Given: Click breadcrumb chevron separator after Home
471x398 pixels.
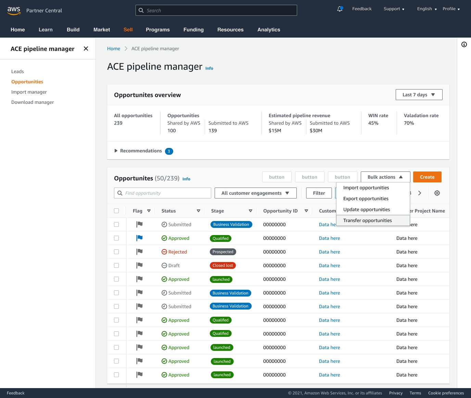Looking at the screenshot, I should click(126, 49).
